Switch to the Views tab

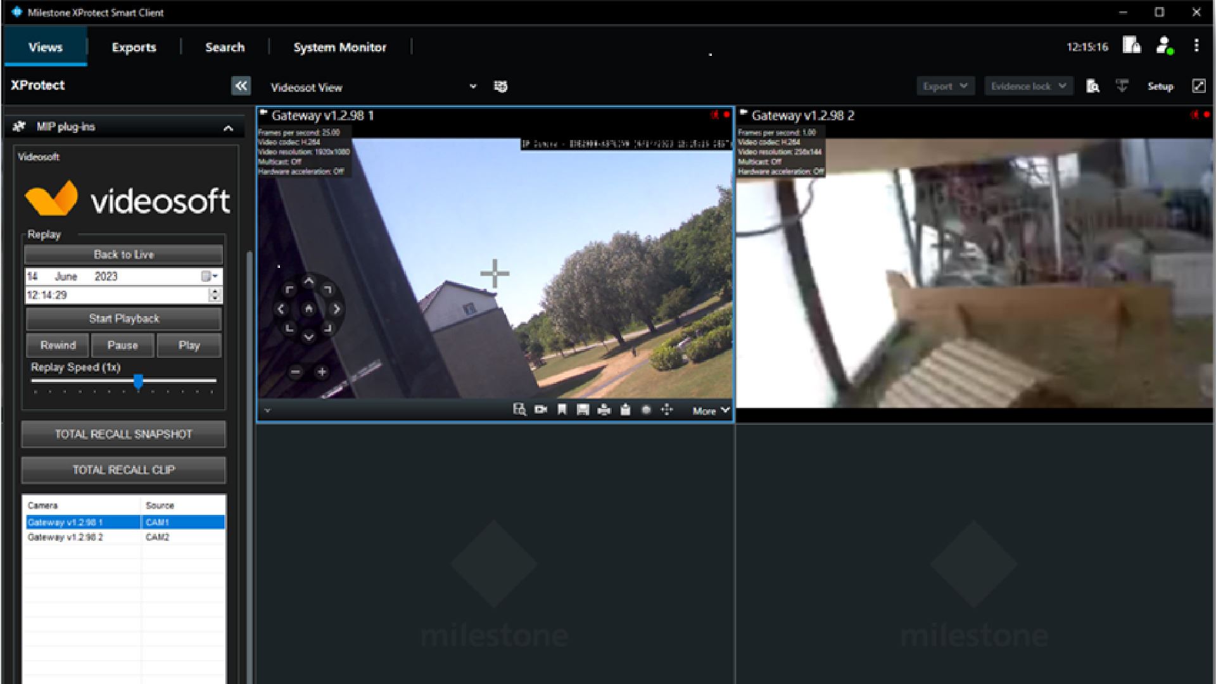pos(46,47)
